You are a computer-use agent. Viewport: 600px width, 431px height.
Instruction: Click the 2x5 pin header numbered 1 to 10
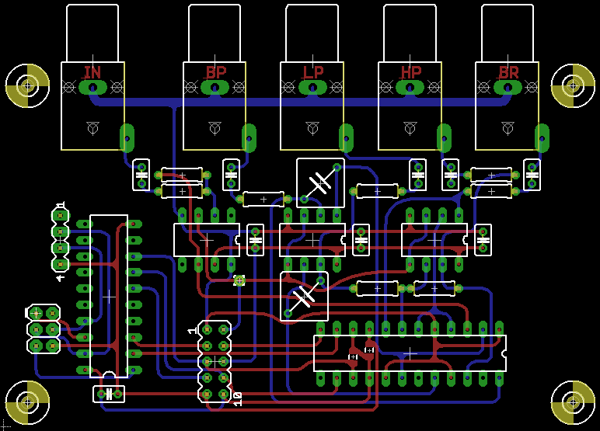pos(215,361)
